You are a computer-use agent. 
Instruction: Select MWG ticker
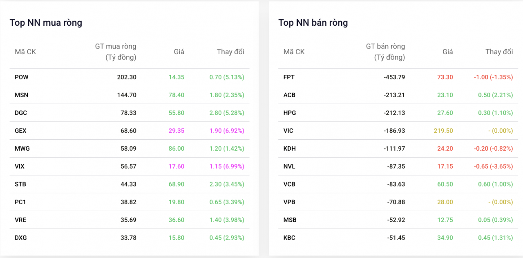(x=22, y=149)
